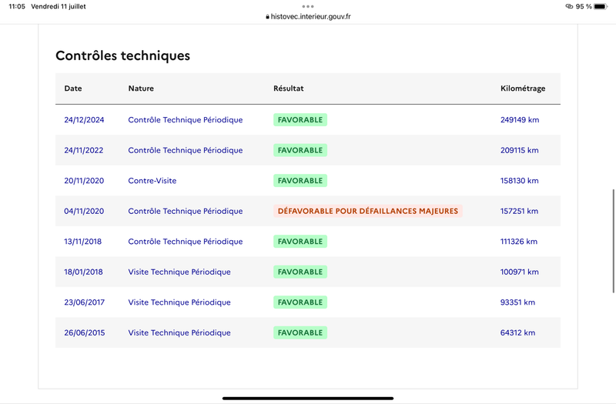Tap the home indicator bar at bottom
The width and height of the screenshot is (616, 404).
coord(308,398)
